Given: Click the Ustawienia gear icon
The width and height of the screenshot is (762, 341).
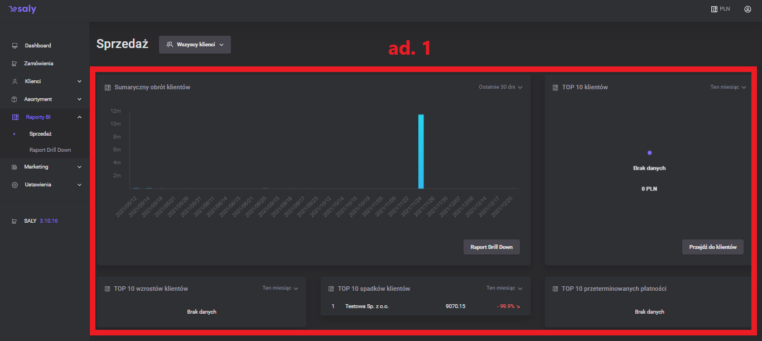Looking at the screenshot, I should (x=15, y=185).
